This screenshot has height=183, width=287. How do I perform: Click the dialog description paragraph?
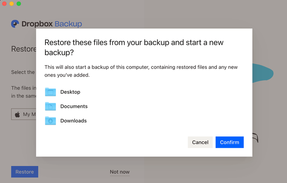pos(141,71)
